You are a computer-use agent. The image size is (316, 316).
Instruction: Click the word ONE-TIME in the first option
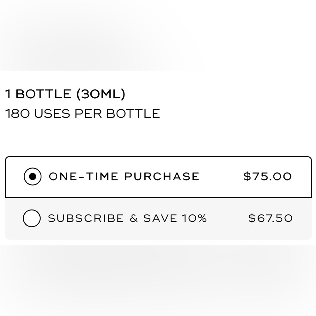(83, 176)
